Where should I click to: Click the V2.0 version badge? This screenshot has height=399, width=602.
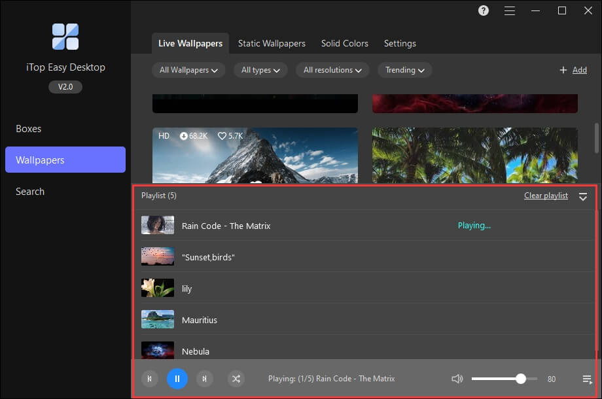coord(65,87)
